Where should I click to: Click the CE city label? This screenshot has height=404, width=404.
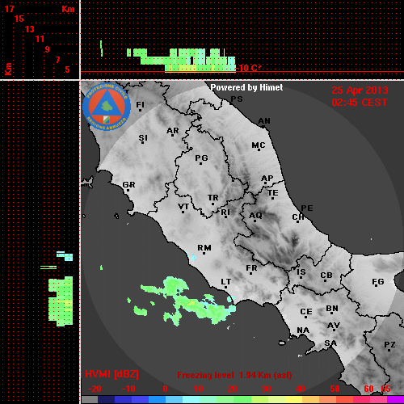(306, 312)
